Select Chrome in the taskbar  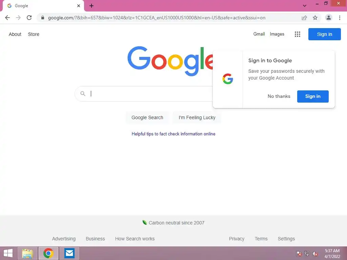pos(48,253)
